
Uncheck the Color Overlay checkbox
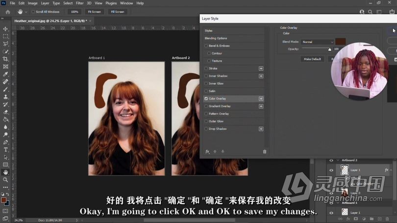pyautogui.click(x=206, y=99)
